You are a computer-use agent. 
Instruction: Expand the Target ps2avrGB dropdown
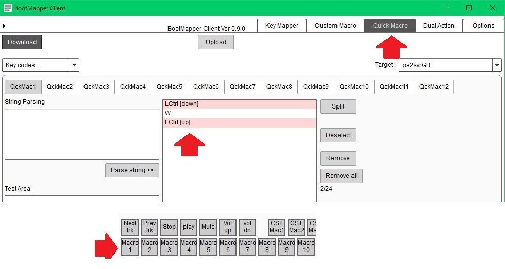[x=450, y=65]
